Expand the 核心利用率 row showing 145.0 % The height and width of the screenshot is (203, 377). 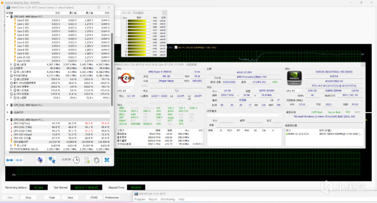(11, 90)
